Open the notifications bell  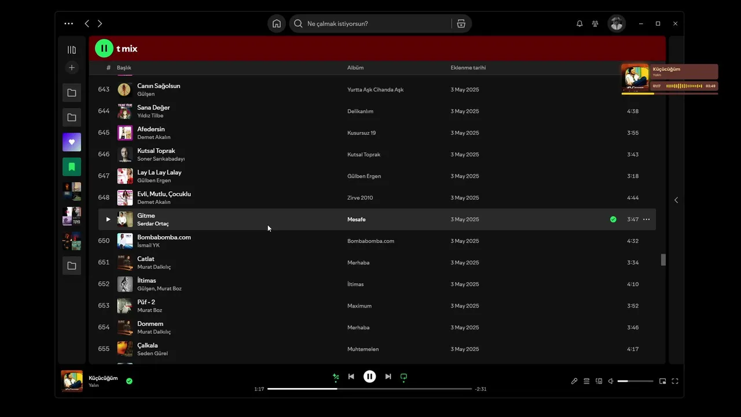[x=579, y=24]
